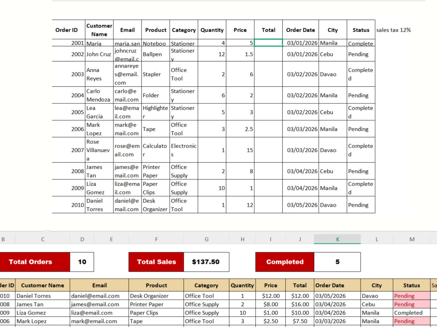Click Quantity header in the upper table
437x327 pixels.
click(212, 30)
